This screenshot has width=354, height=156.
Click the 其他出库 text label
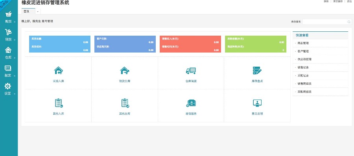(125, 114)
